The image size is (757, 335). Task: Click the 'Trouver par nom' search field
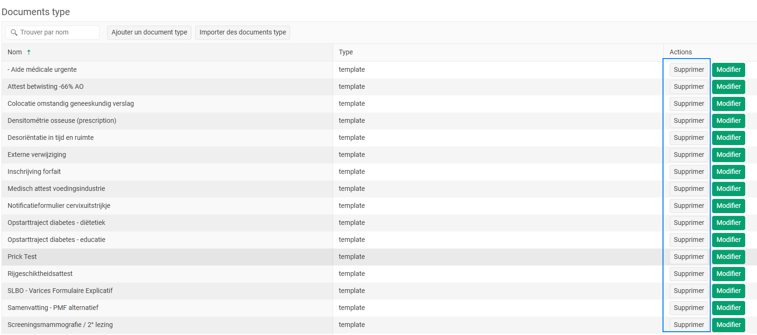(57, 33)
